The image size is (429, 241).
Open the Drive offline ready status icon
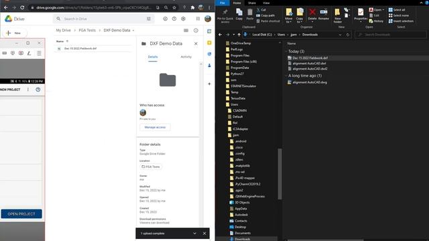click(x=165, y=19)
